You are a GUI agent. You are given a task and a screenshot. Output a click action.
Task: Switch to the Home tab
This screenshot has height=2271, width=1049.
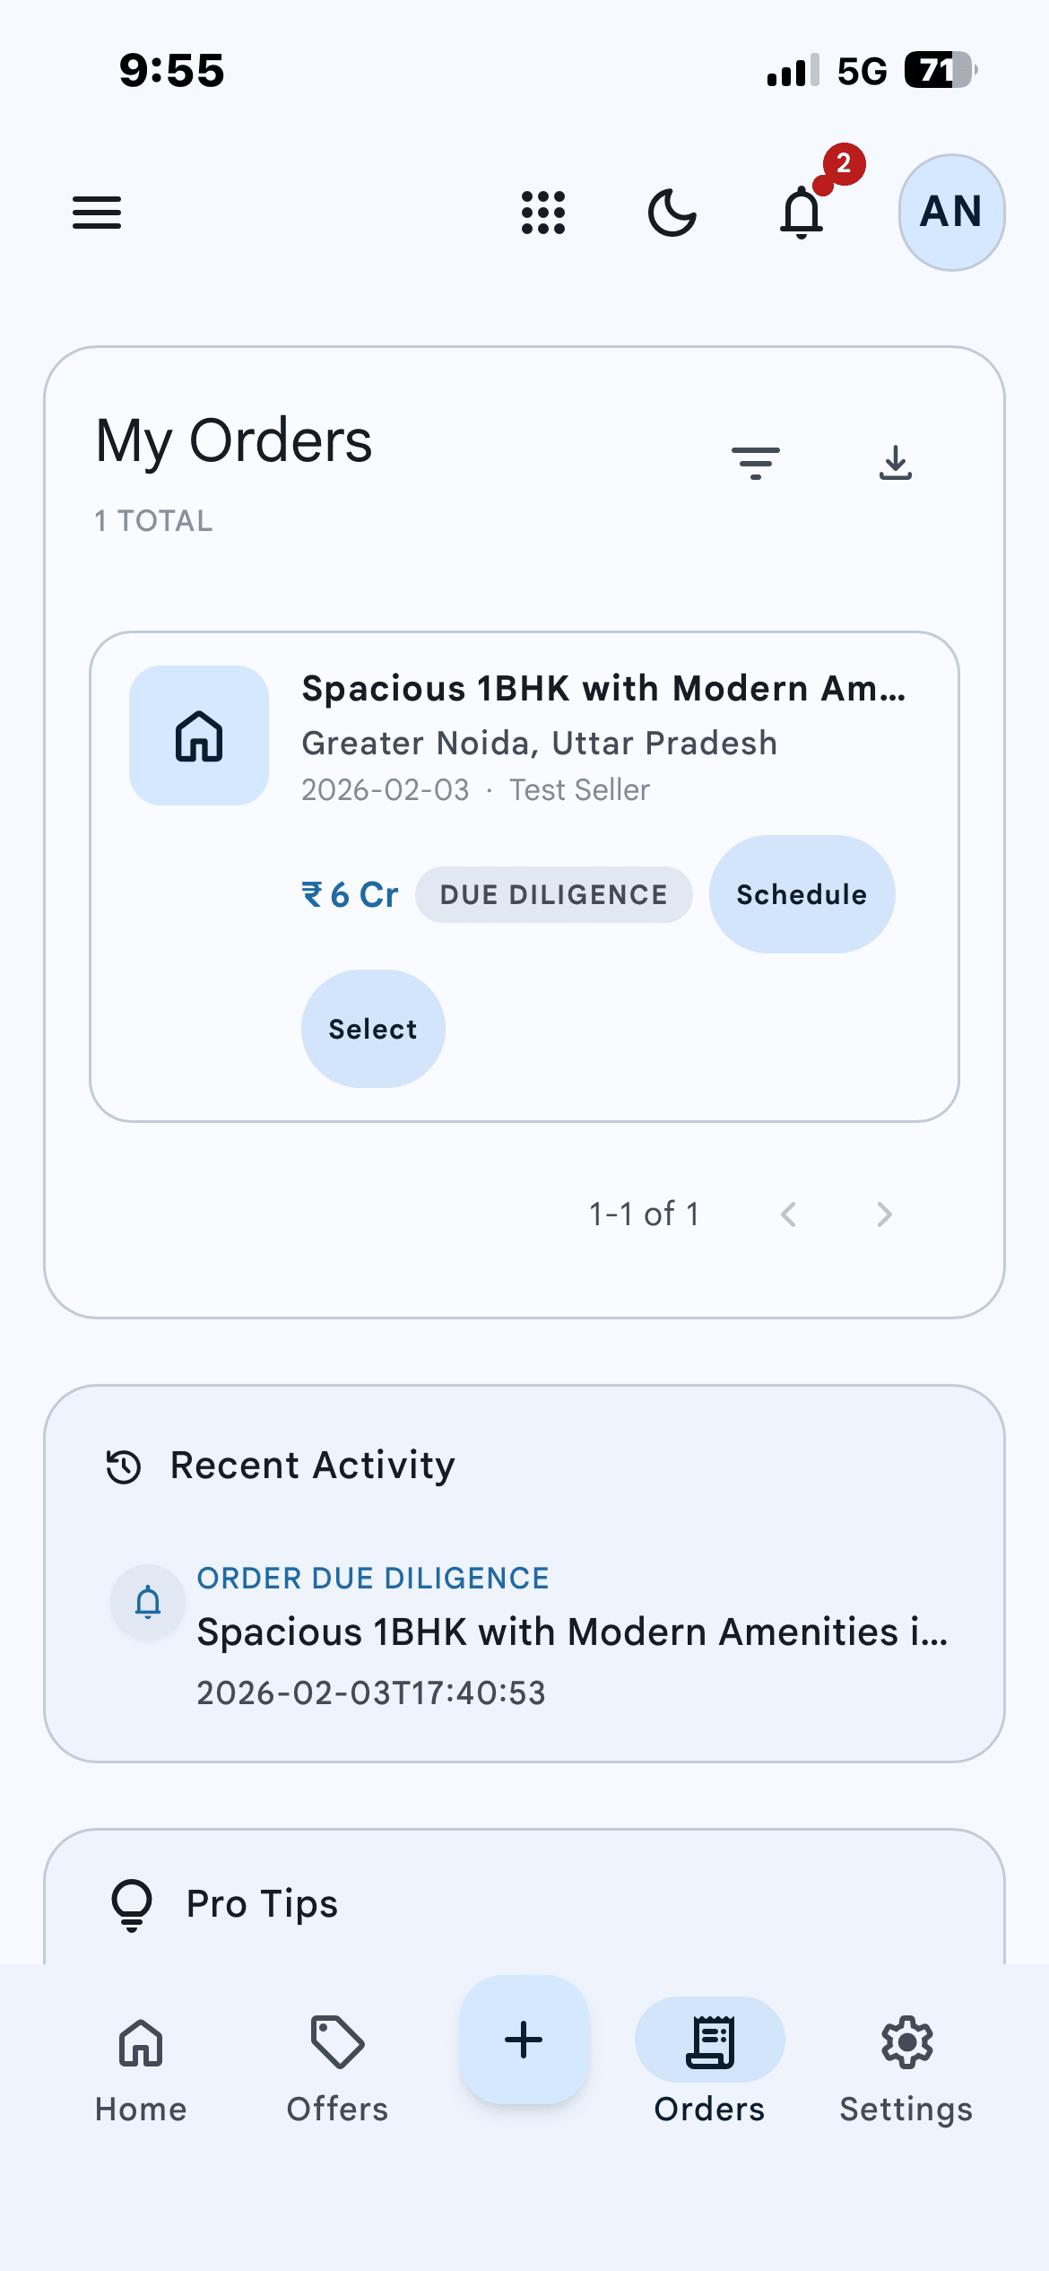141,2063
